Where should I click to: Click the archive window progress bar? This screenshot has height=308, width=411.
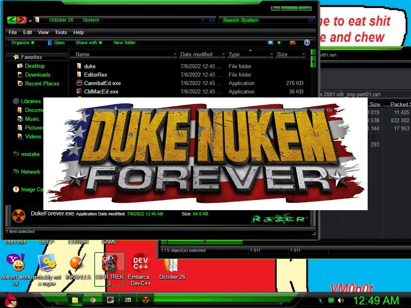(205, 242)
